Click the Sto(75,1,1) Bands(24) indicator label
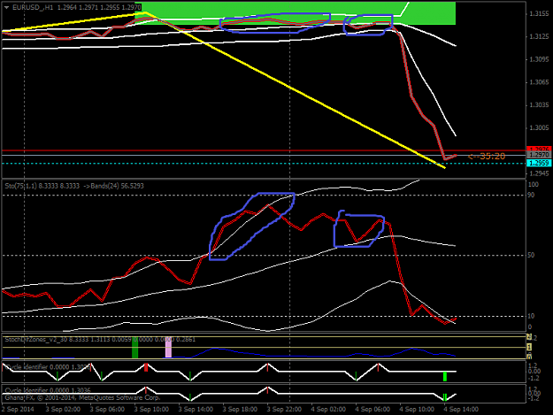This screenshot has width=553, height=415. pyautogui.click(x=74, y=186)
